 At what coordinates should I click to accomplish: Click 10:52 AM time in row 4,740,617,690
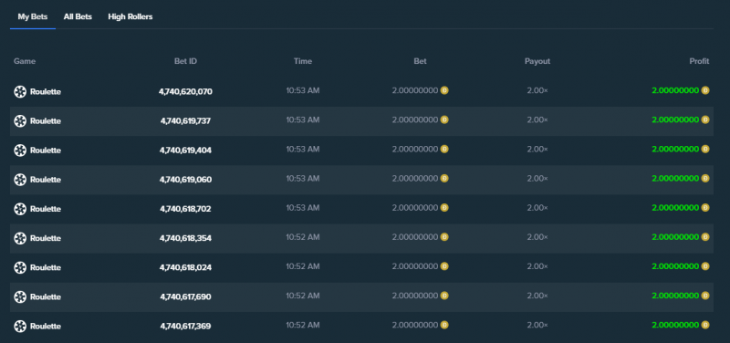(x=303, y=296)
